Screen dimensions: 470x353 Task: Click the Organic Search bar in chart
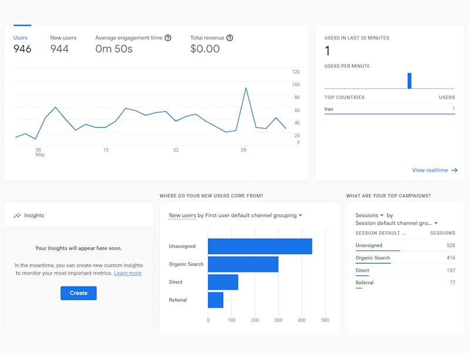tap(243, 264)
